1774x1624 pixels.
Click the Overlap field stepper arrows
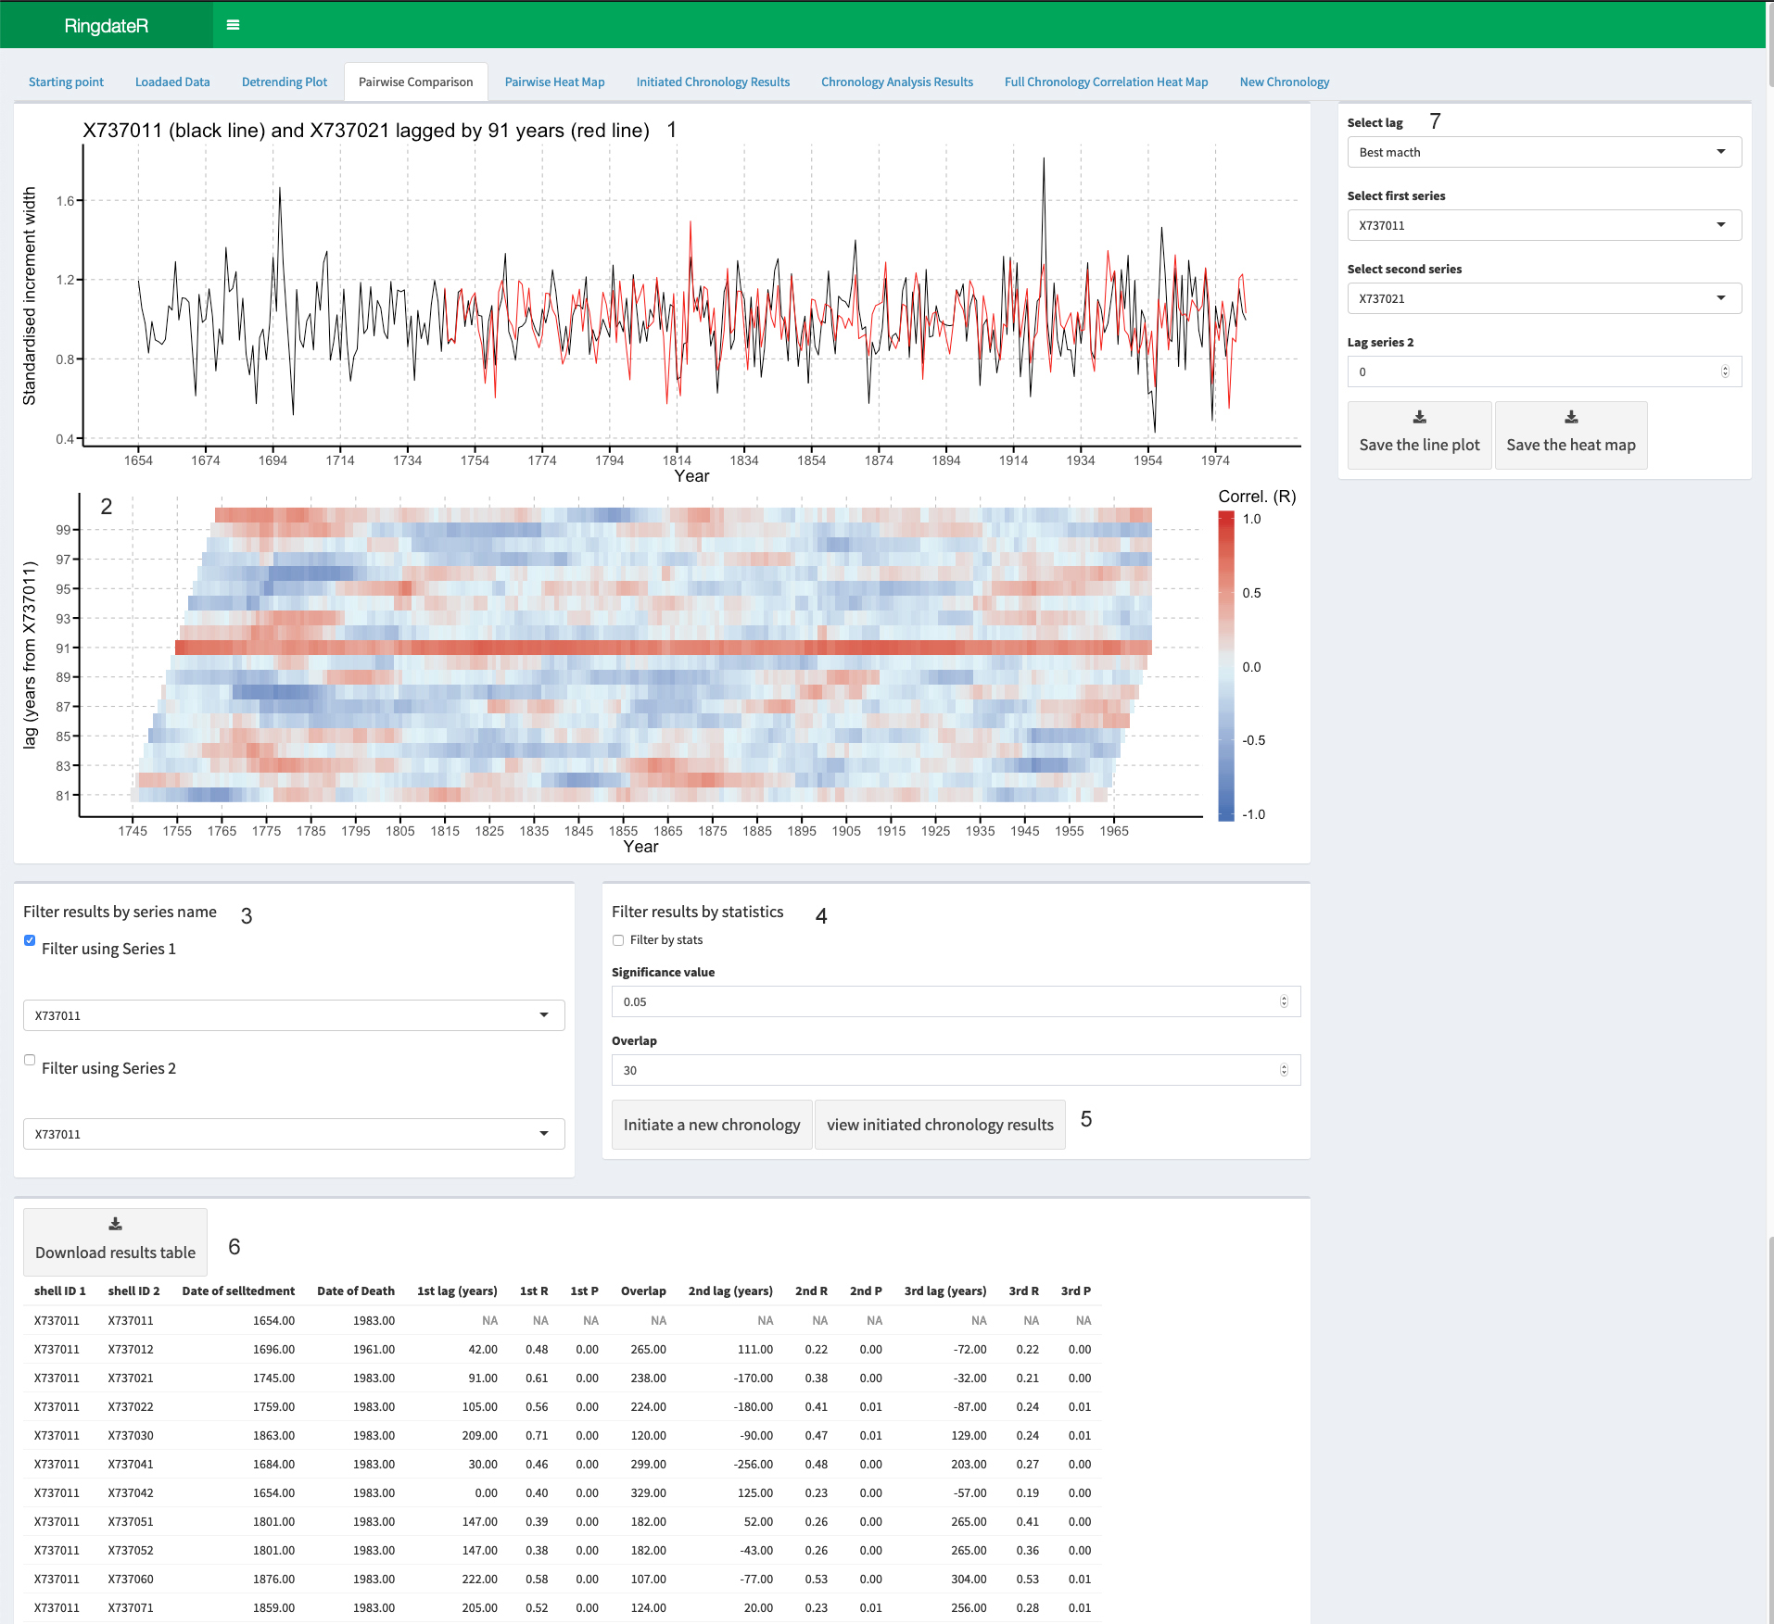pyautogui.click(x=1284, y=1070)
